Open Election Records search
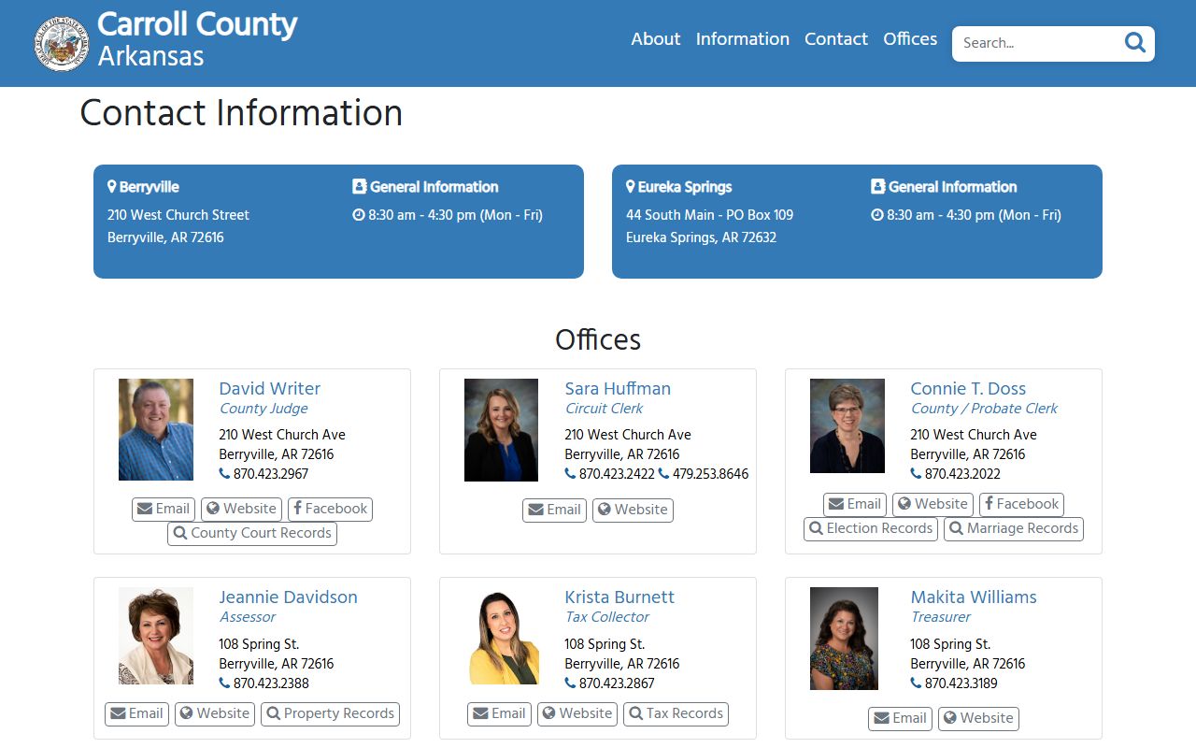The width and height of the screenshot is (1196, 748). (871, 529)
